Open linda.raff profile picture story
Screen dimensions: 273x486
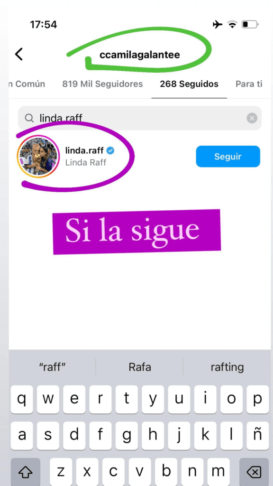click(39, 157)
